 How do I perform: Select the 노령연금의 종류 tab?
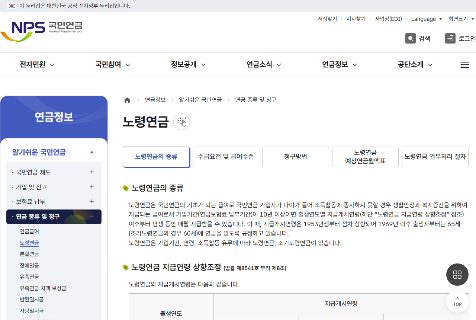(156, 157)
